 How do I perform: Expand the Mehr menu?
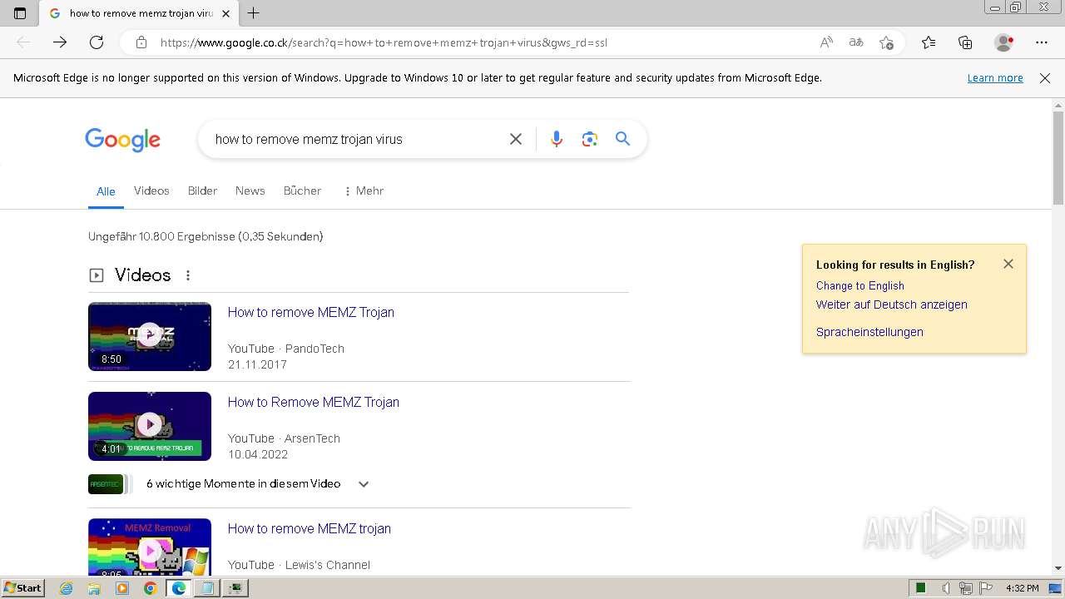pyautogui.click(x=364, y=191)
